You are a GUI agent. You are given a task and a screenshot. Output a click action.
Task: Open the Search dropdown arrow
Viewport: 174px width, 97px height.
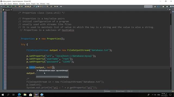coord(32,6)
